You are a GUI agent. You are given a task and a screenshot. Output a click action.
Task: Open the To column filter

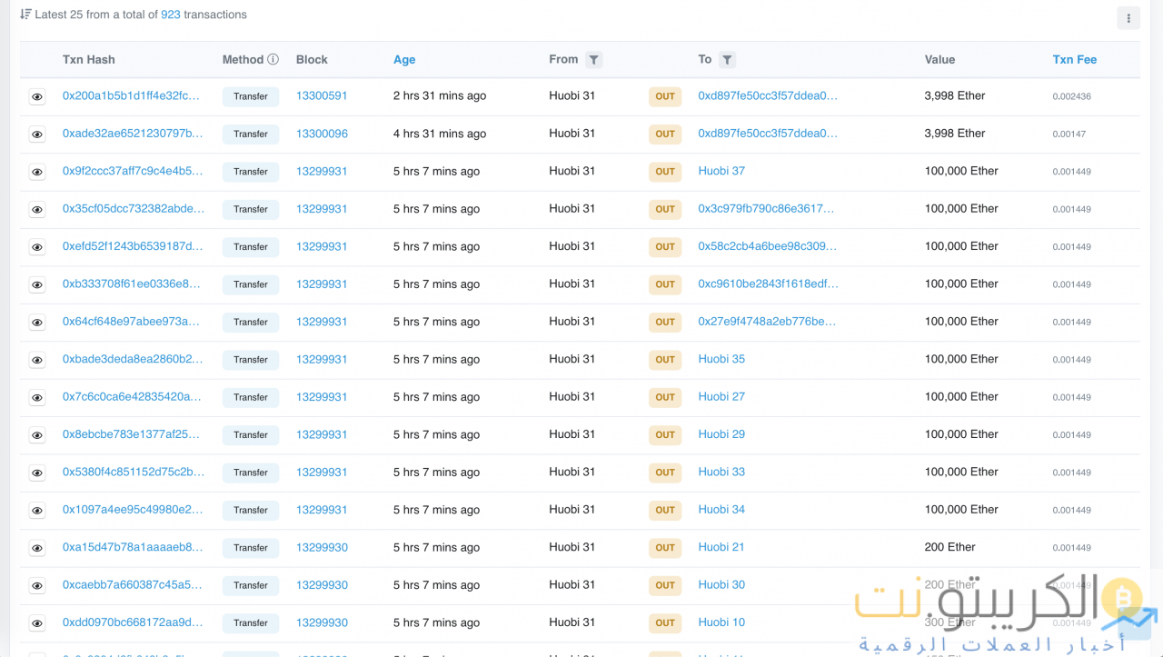pos(727,60)
